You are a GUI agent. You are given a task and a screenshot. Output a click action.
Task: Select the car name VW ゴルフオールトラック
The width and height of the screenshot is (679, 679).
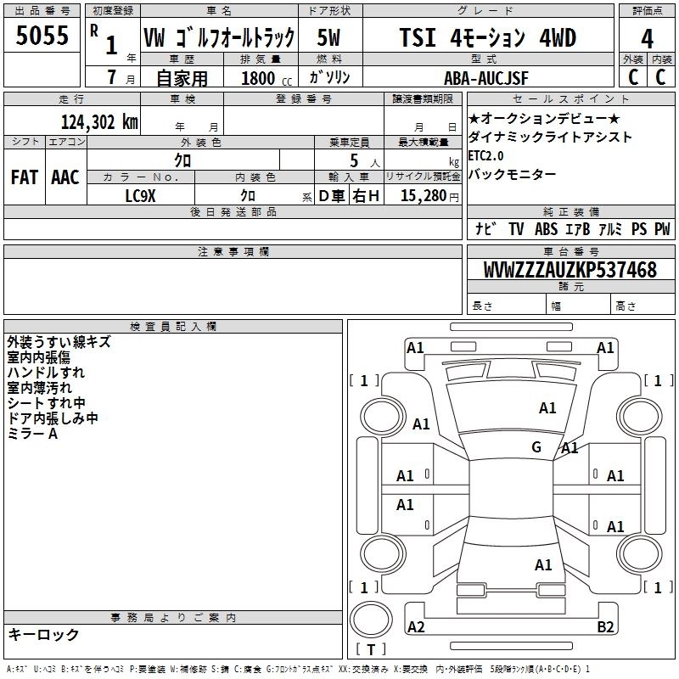(x=219, y=37)
